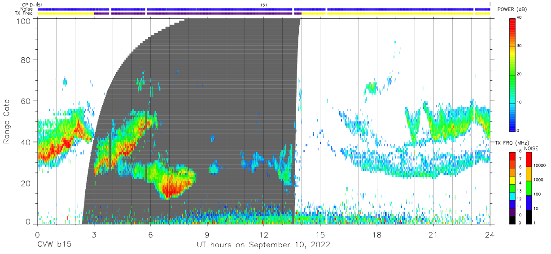
Task: Click y-axis tick label "80"
Action: 26,60
